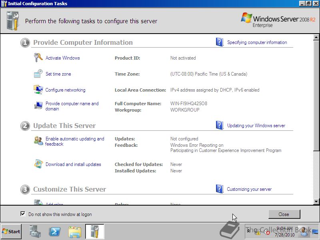Open the Set time zone link
The height and width of the screenshot is (240, 320).
click(x=58, y=74)
